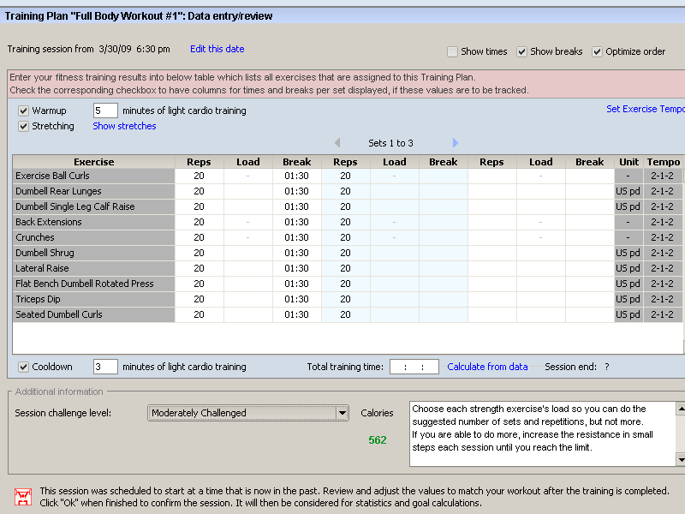
Task: Toggle the Show times checkbox
Action: click(x=452, y=51)
